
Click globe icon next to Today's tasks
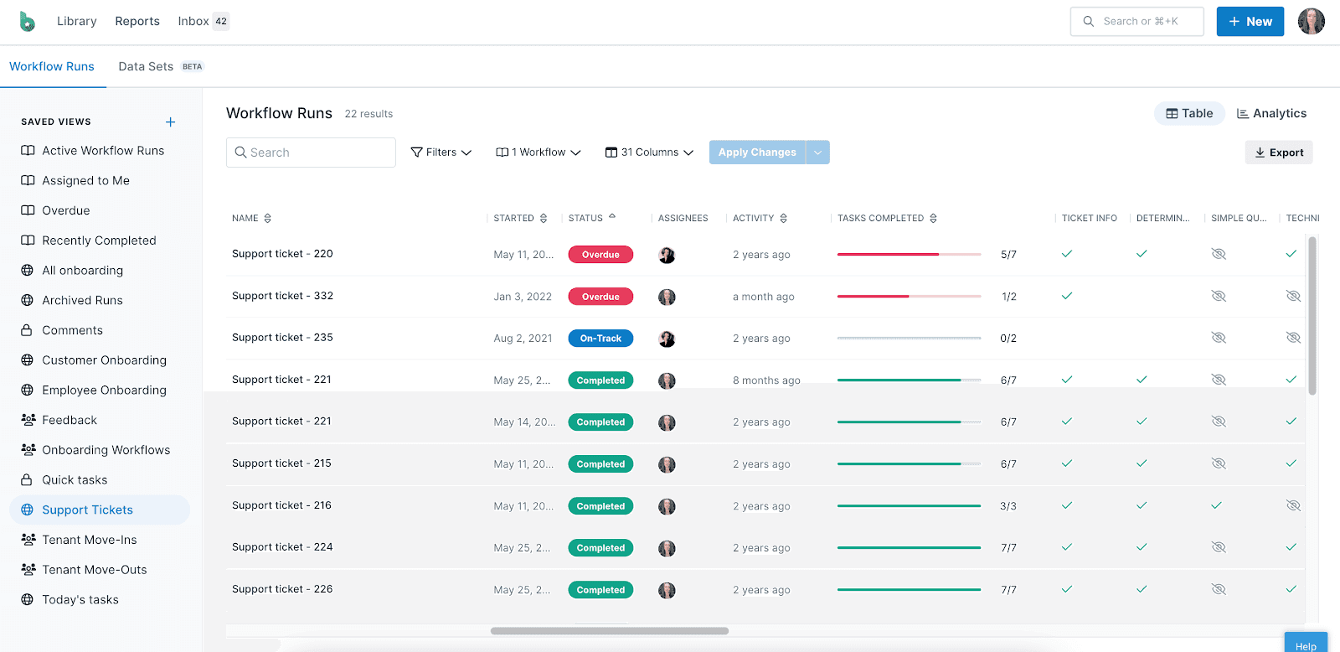pyautogui.click(x=28, y=600)
